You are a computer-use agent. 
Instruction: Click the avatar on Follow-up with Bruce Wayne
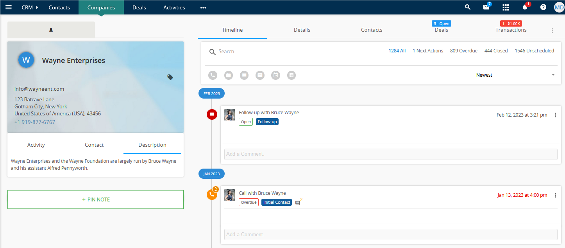pyautogui.click(x=230, y=115)
